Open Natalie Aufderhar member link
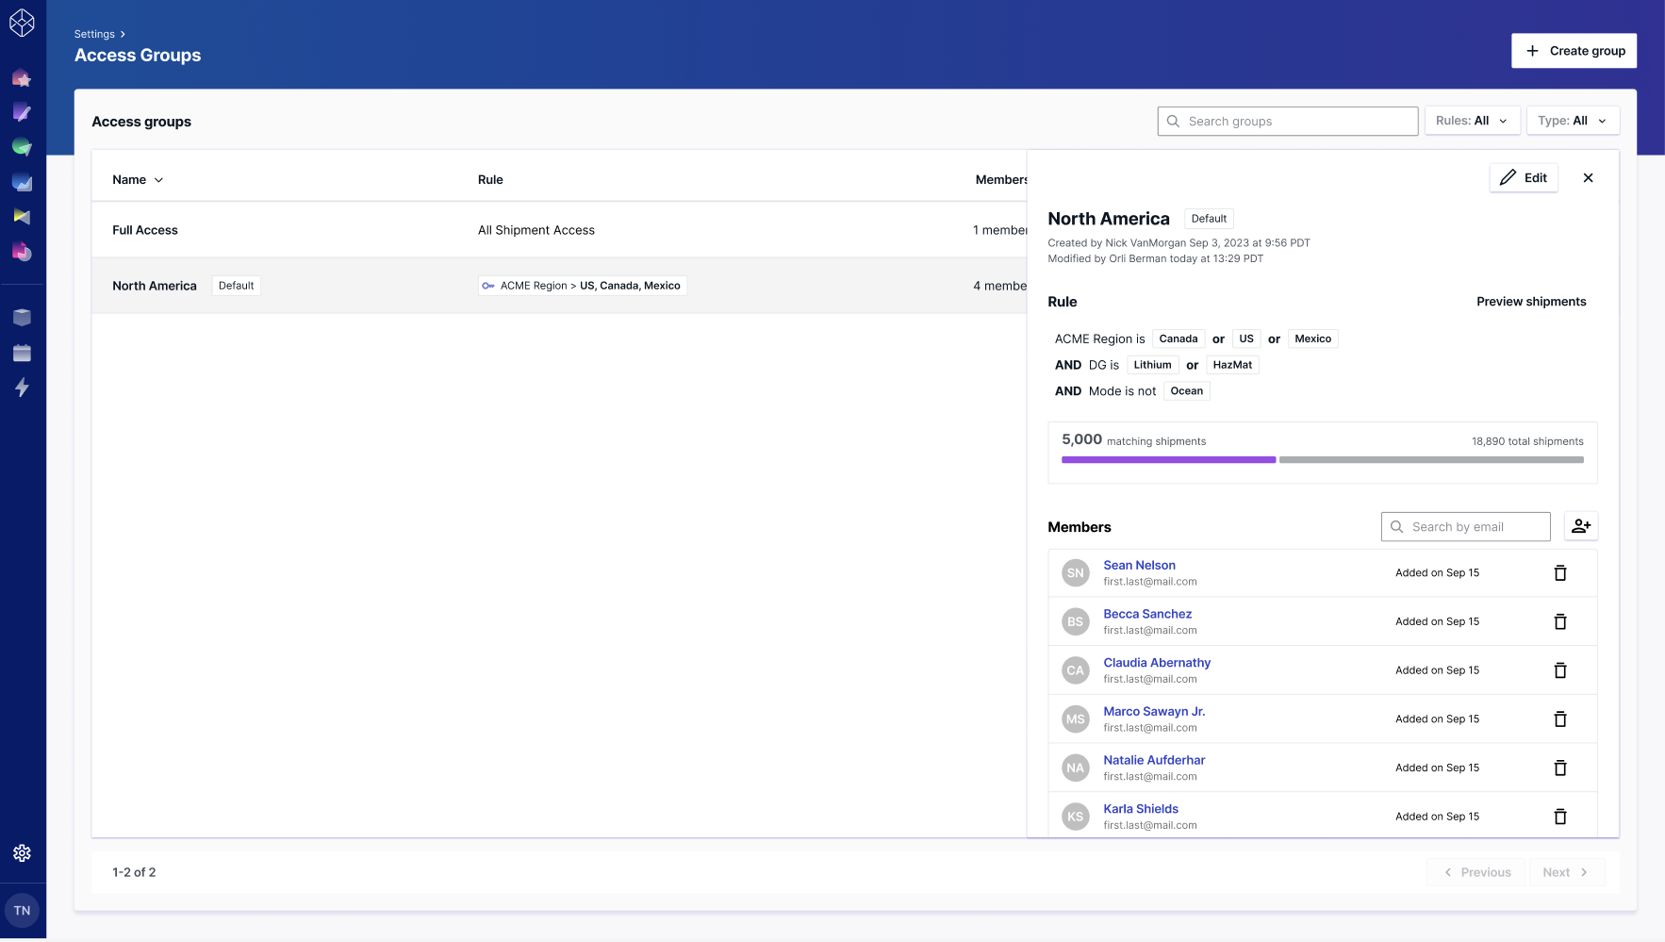1665x942 pixels. click(1154, 760)
